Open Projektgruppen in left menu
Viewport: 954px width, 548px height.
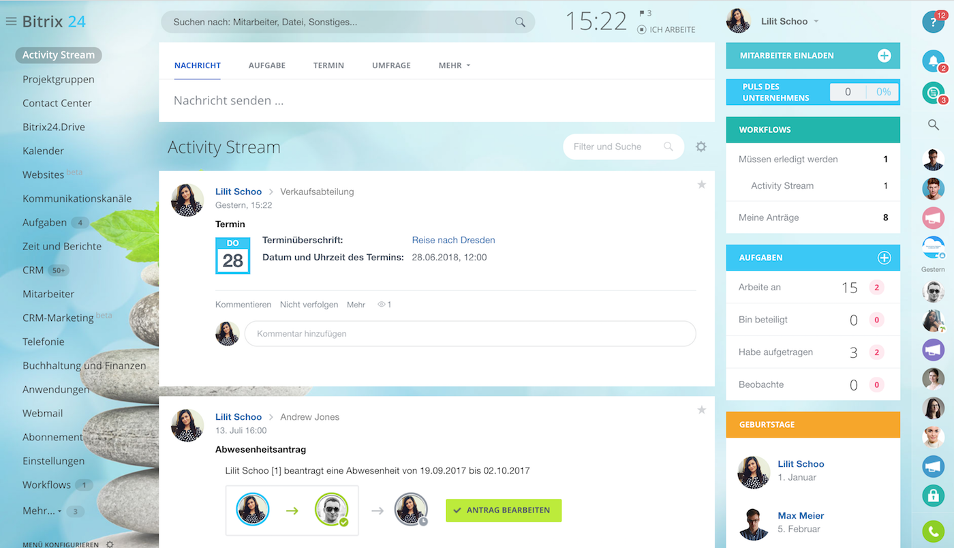[59, 79]
